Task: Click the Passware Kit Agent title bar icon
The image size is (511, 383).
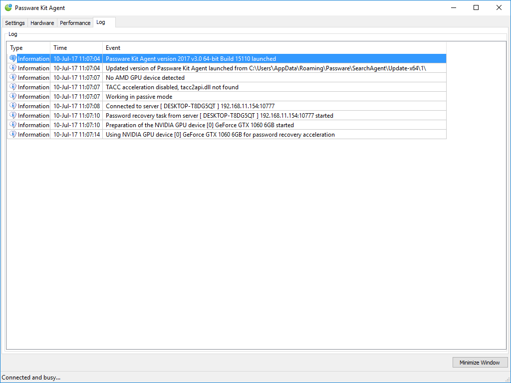Action: coord(8,7)
